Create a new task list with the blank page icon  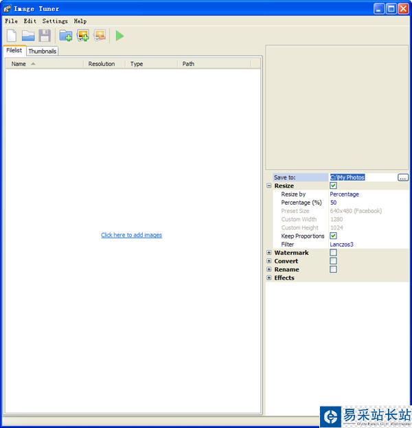(x=12, y=36)
